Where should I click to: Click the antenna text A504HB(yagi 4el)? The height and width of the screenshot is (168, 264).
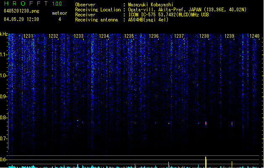pyautogui.click(x=148, y=20)
